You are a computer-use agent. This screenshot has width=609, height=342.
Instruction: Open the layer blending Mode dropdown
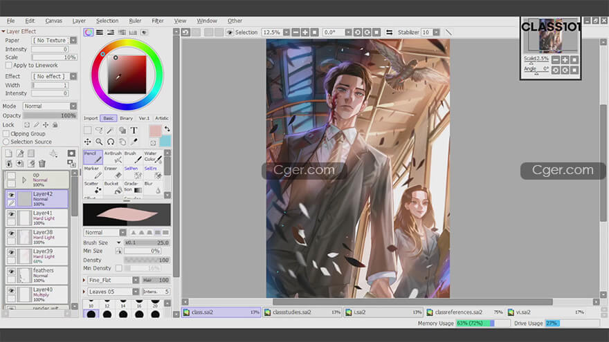(73, 106)
